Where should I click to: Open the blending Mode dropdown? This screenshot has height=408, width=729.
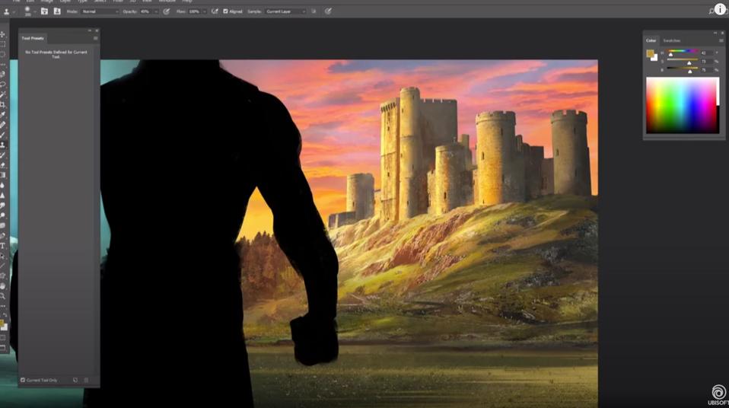point(100,11)
